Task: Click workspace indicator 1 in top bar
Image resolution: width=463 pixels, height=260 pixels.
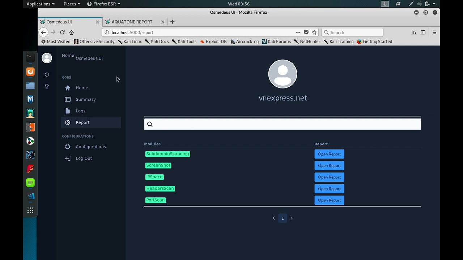Action: (385, 4)
